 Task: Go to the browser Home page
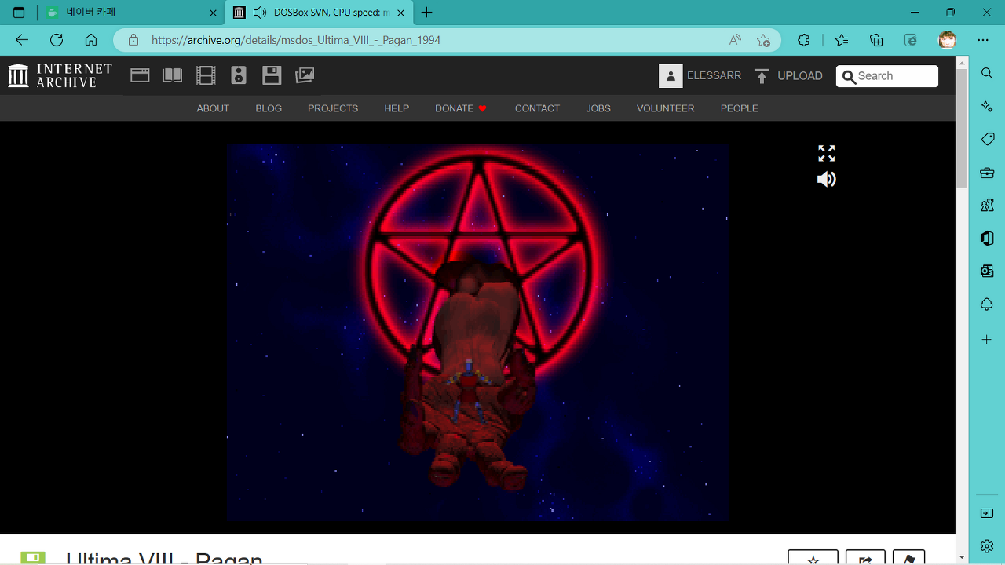click(91, 40)
